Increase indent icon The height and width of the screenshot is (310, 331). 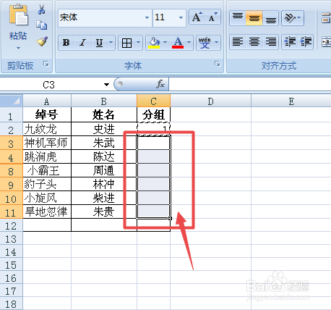tap(306, 42)
